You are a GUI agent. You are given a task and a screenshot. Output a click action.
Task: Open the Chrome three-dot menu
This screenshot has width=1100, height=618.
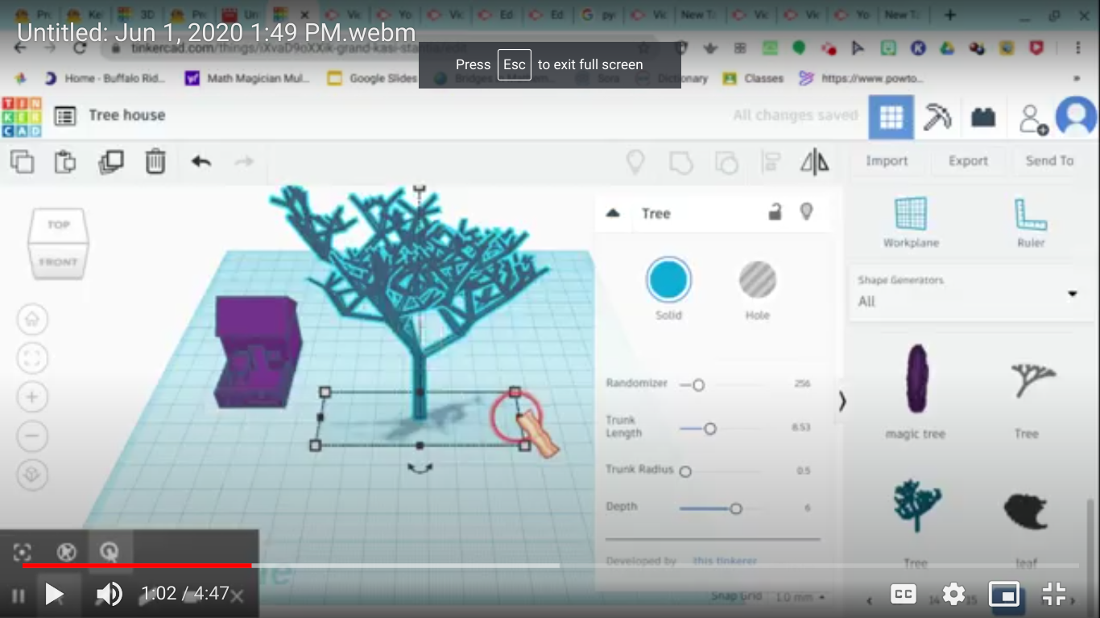click(1077, 48)
